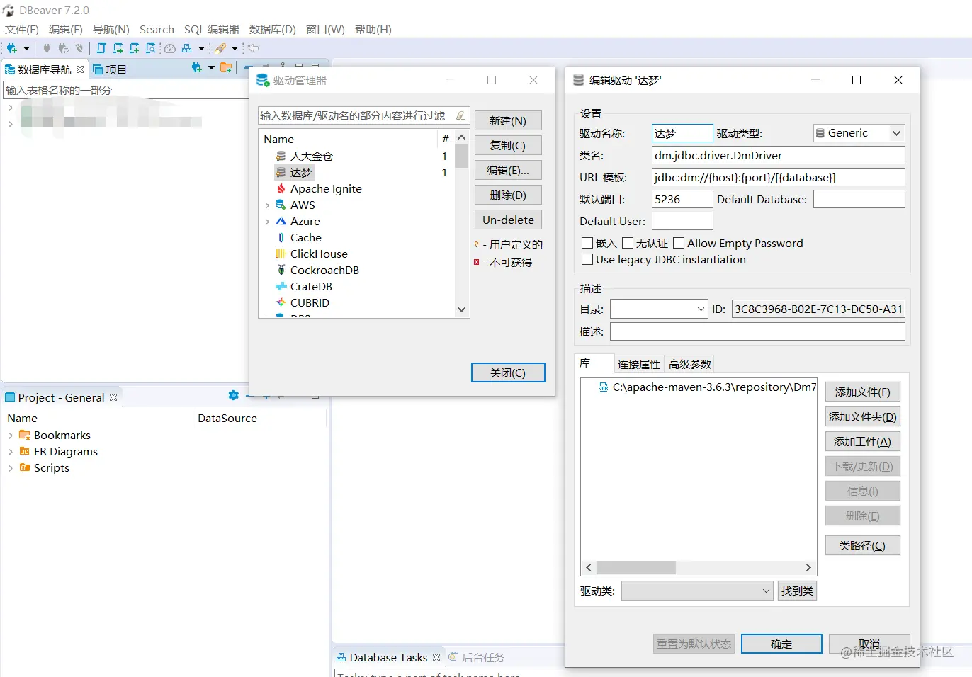Open the 驱动类 driver class dropdown
This screenshot has width=972, height=677.
[x=697, y=591]
